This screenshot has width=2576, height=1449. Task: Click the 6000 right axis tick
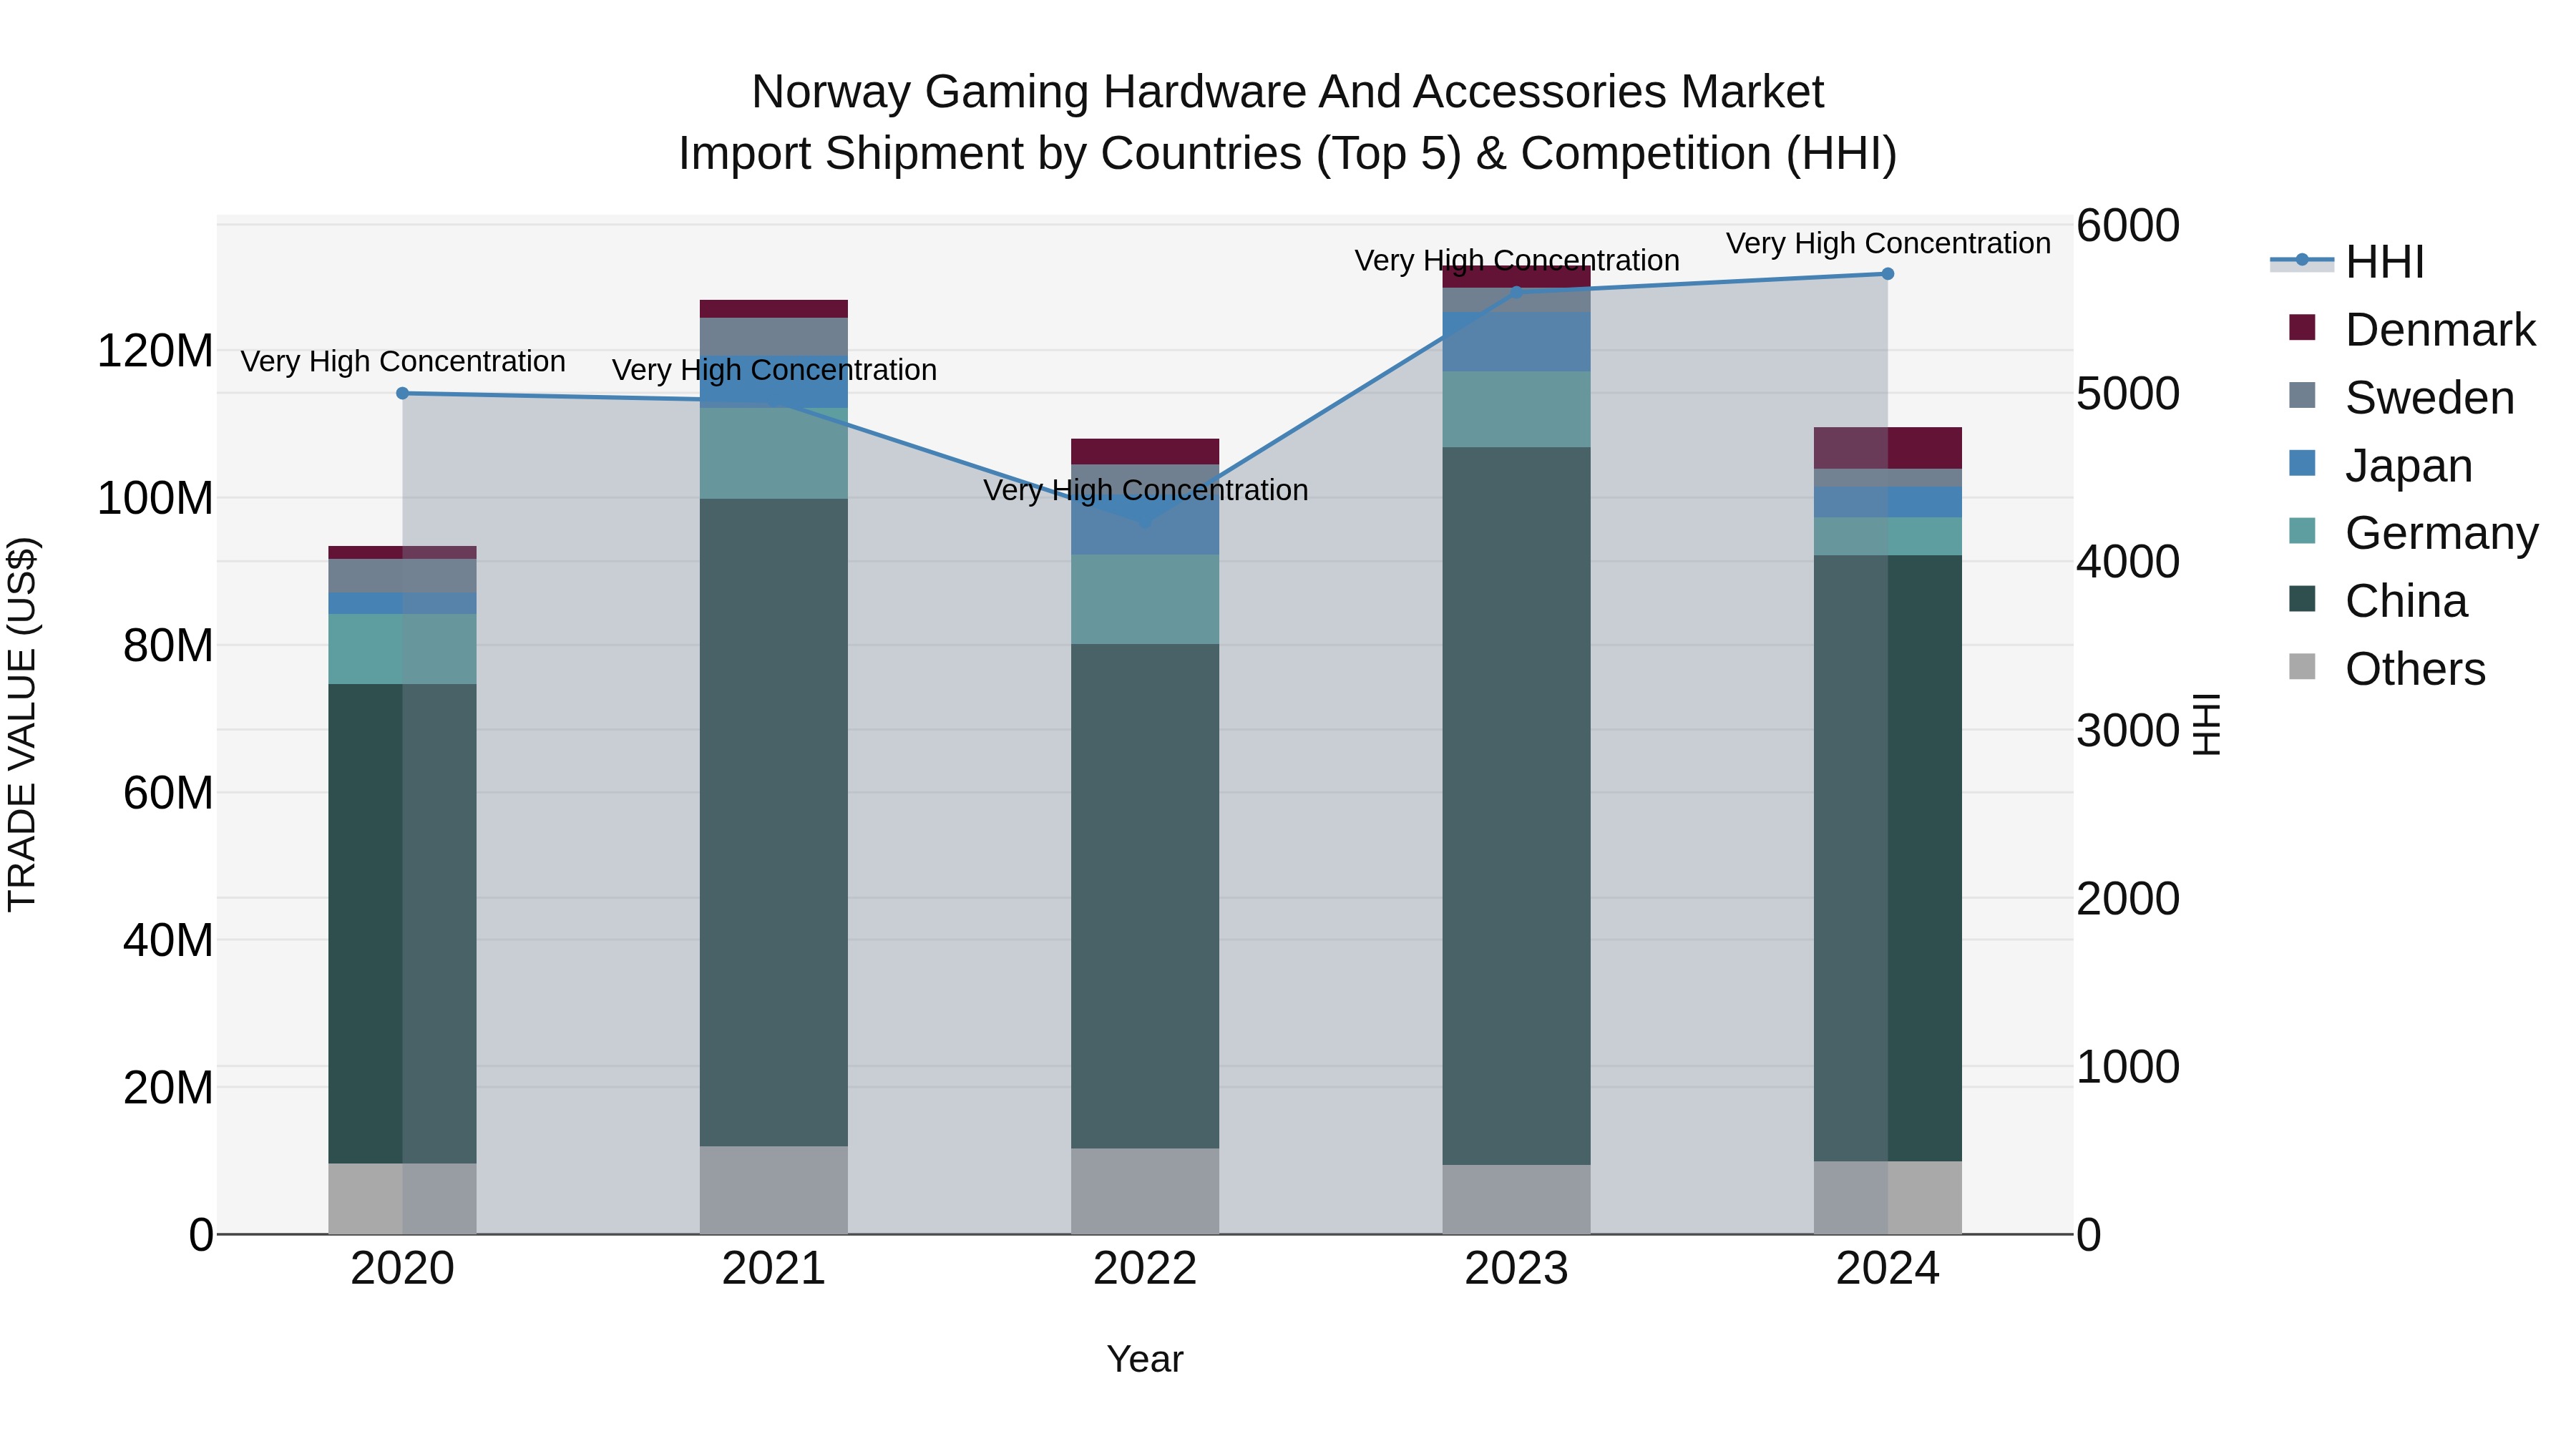click(2128, 225)
